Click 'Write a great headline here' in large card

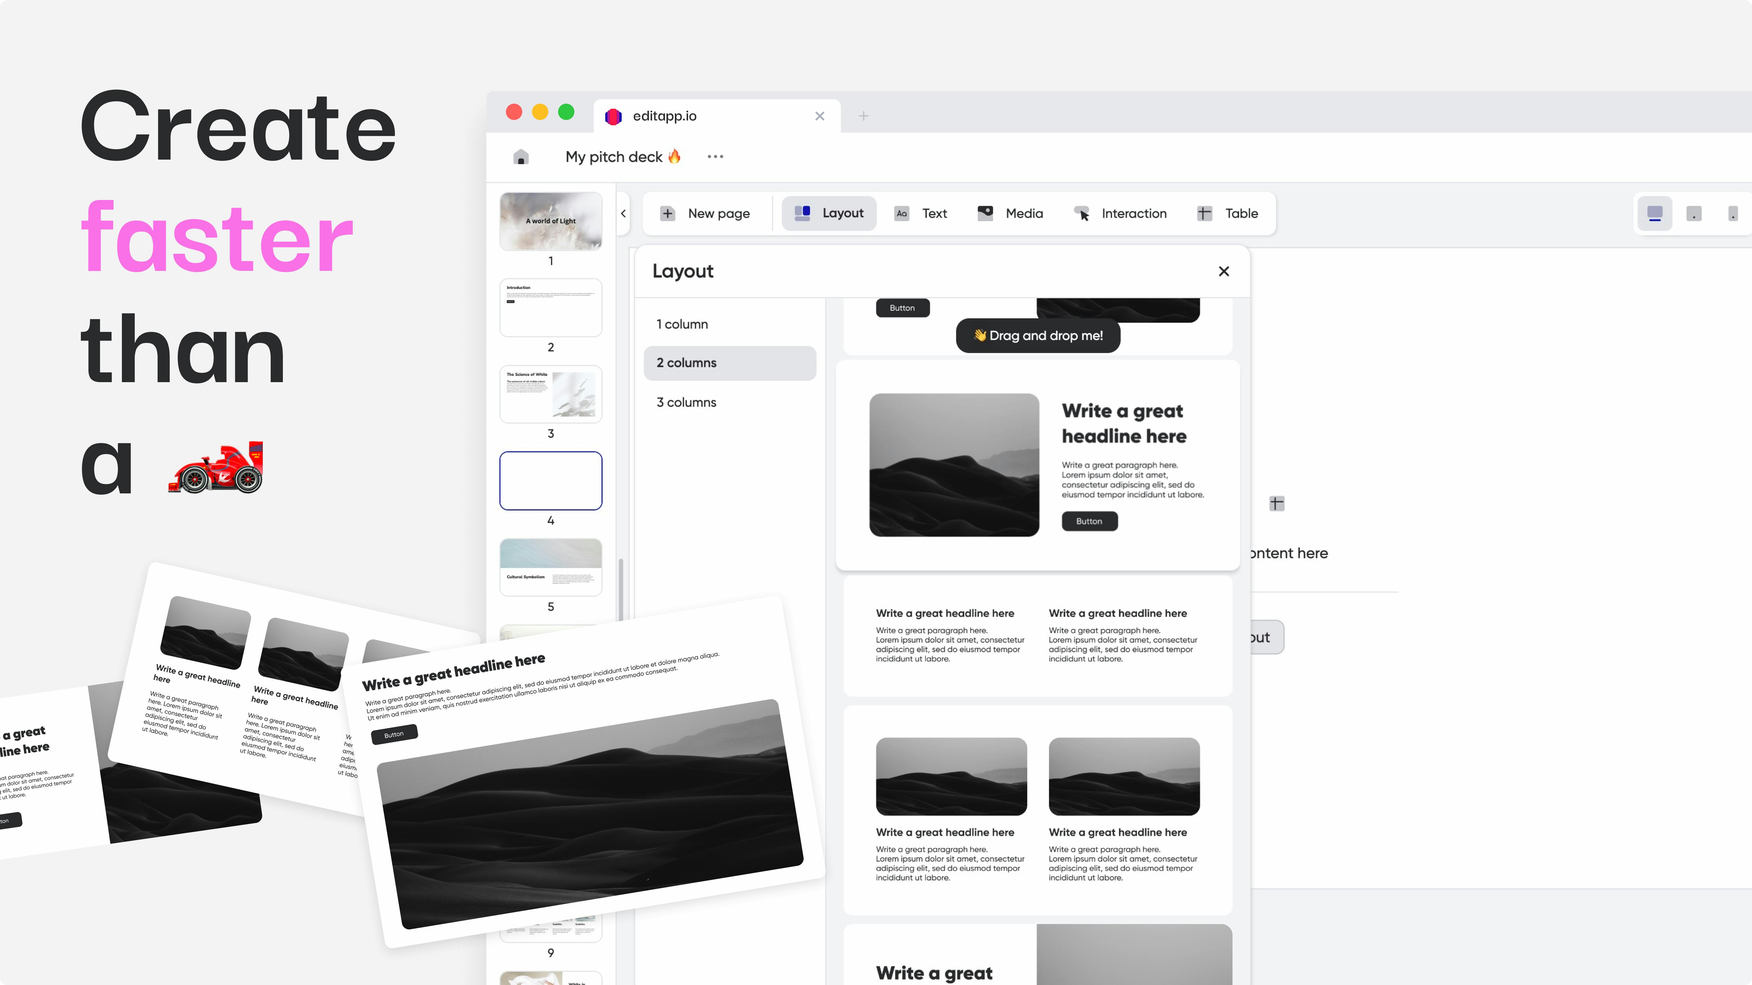(x=1124, y=423)
